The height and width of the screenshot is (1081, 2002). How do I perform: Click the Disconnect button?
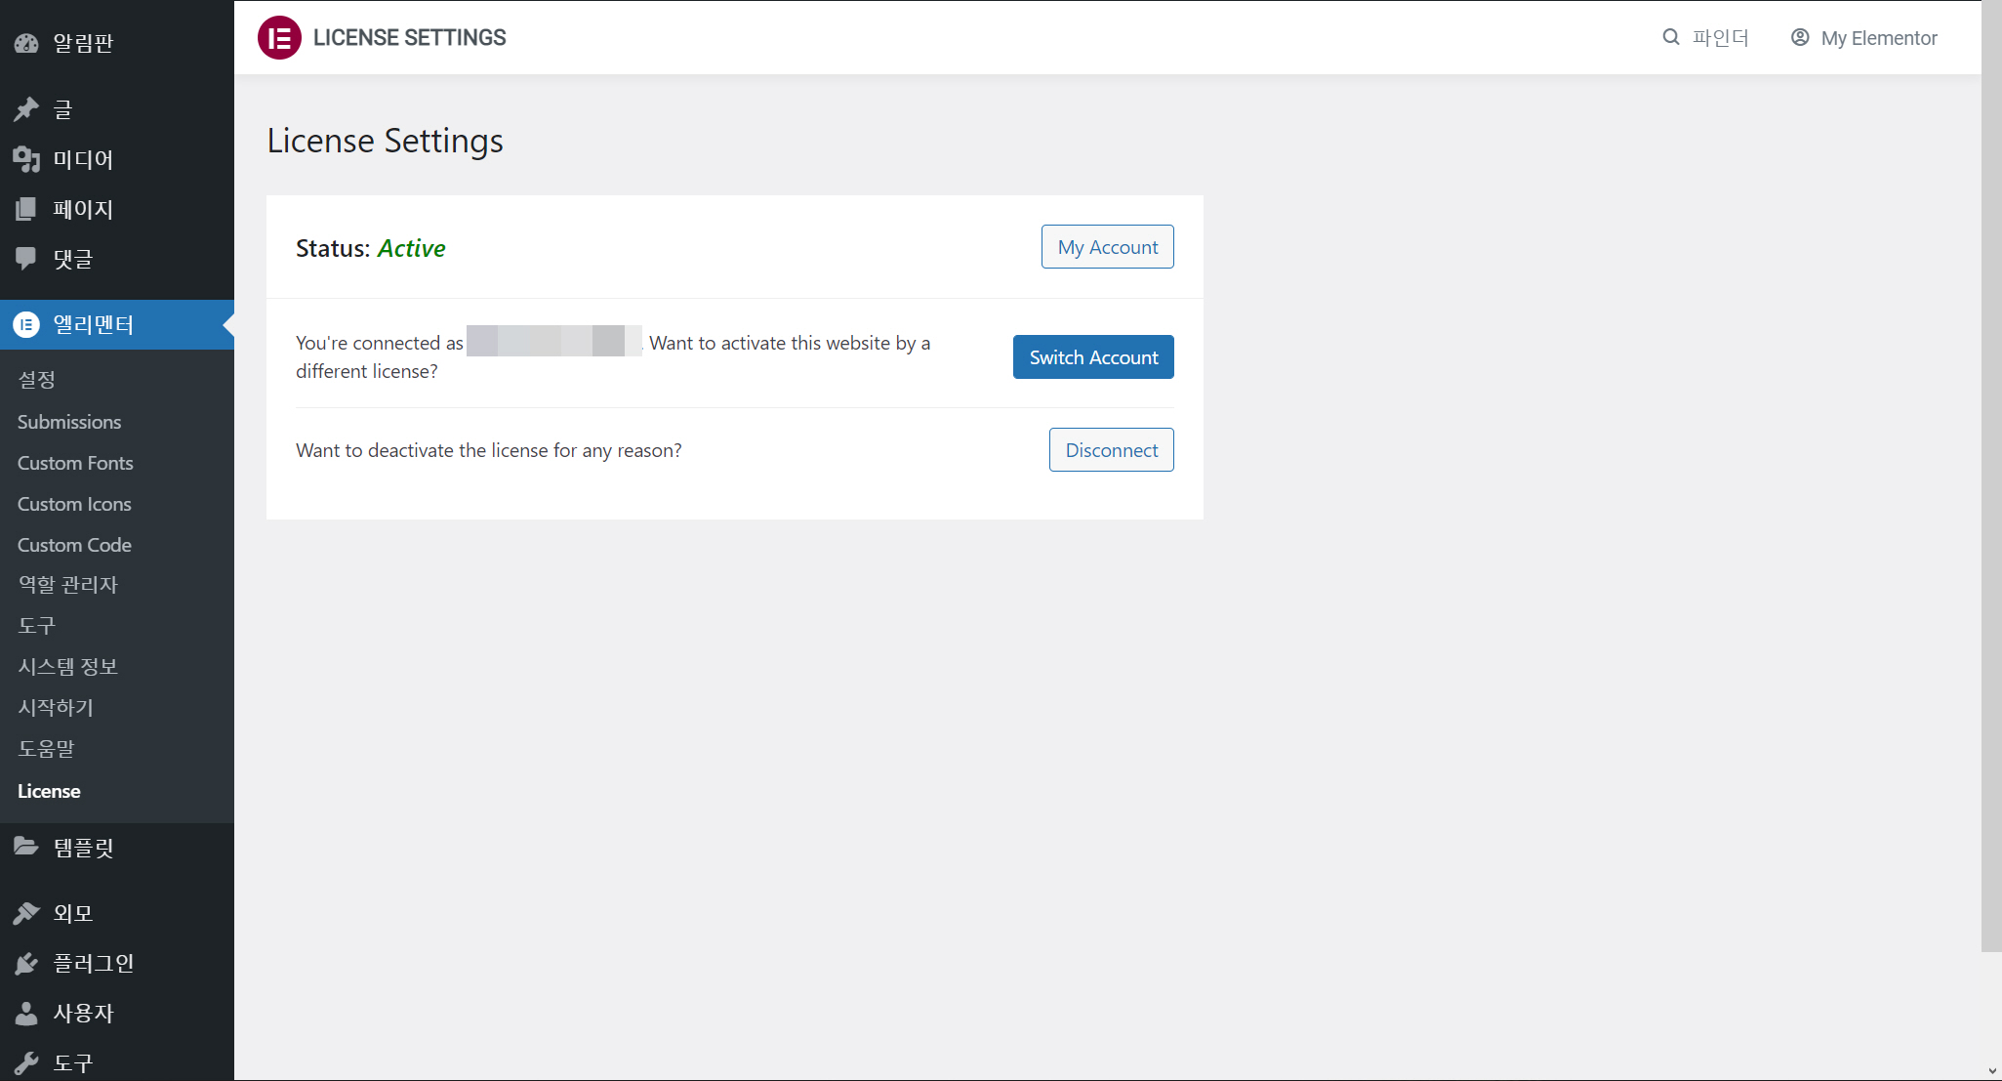(1111, 450)
